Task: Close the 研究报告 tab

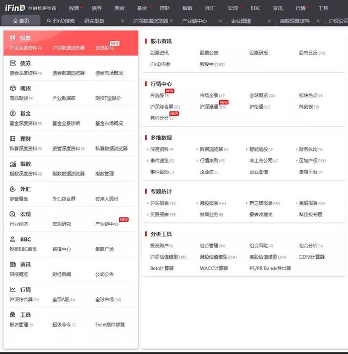Action: [x=122, y=21]
